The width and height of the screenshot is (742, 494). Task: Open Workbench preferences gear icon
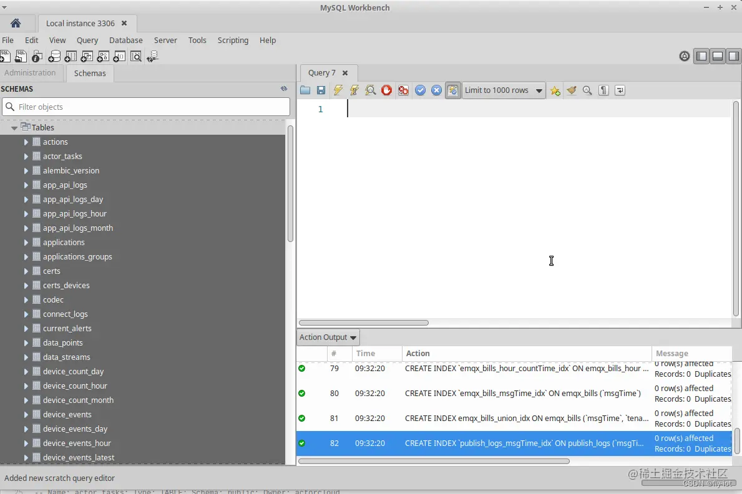point(684,56)
